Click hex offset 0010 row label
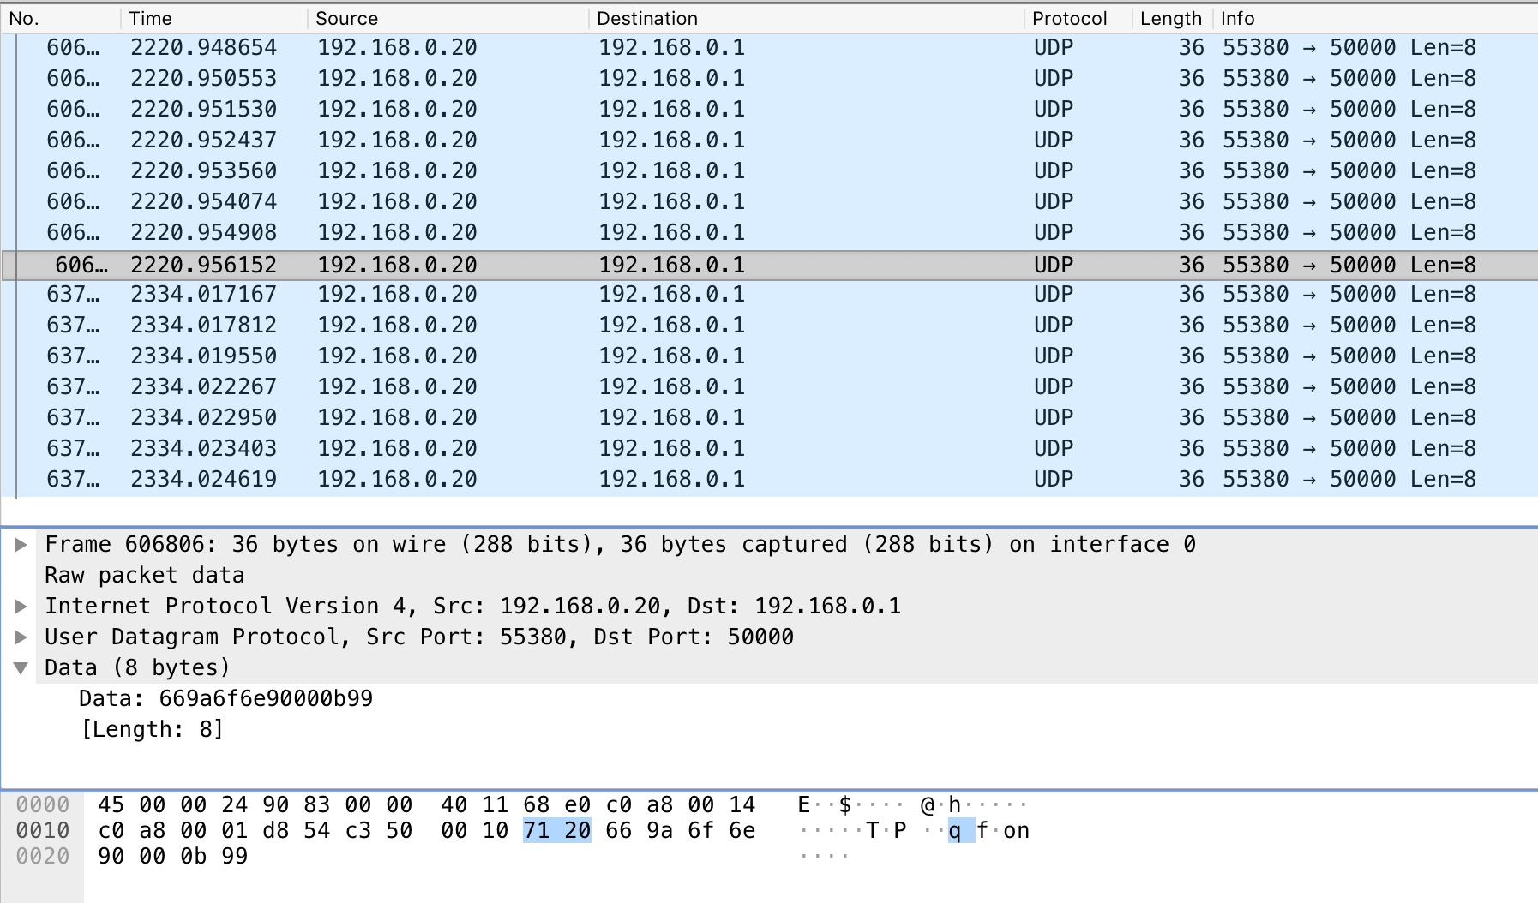The image size is (1538, 903). [43, 831]
